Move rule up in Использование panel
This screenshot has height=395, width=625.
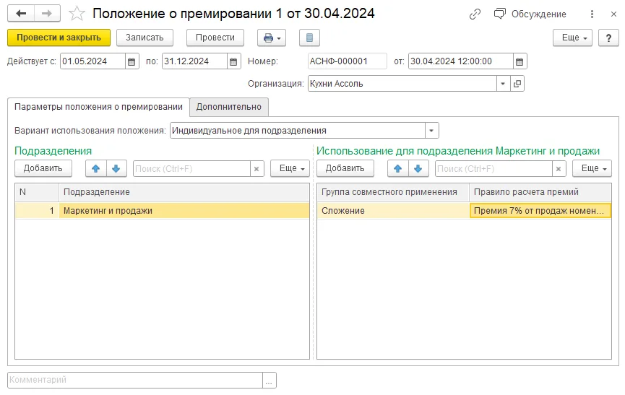click(398, 168)
